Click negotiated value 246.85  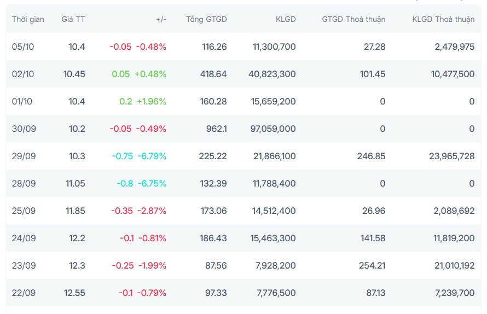coord(371,156)
